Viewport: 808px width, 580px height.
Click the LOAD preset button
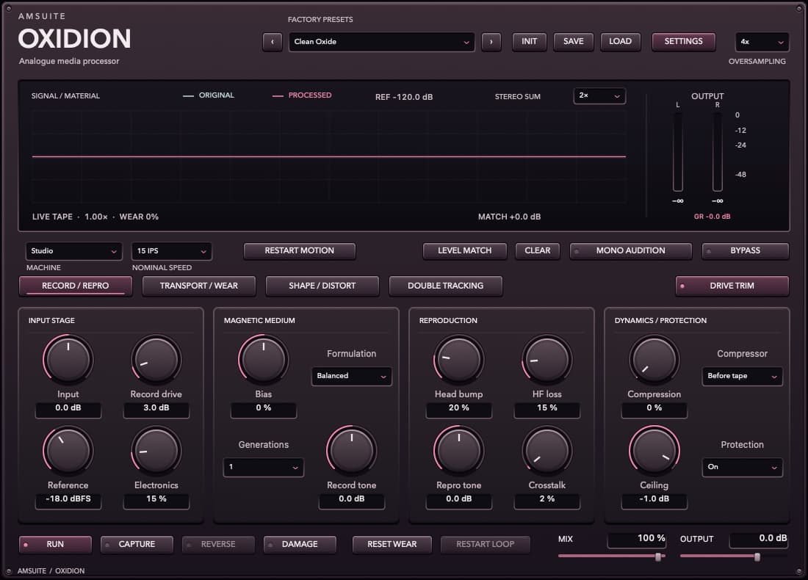[x=620, y=42]
